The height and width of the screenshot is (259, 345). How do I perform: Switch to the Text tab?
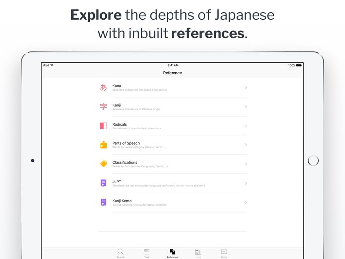[x=147, y=253]
